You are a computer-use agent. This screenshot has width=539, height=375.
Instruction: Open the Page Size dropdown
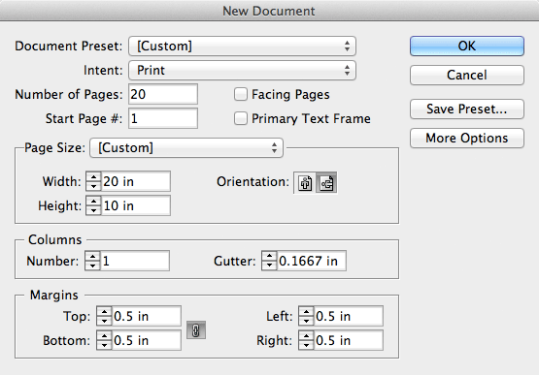pos(186,148)
